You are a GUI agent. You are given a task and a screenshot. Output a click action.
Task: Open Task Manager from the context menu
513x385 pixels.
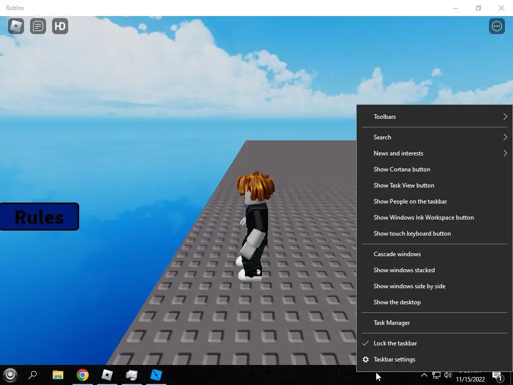[434, 323]
